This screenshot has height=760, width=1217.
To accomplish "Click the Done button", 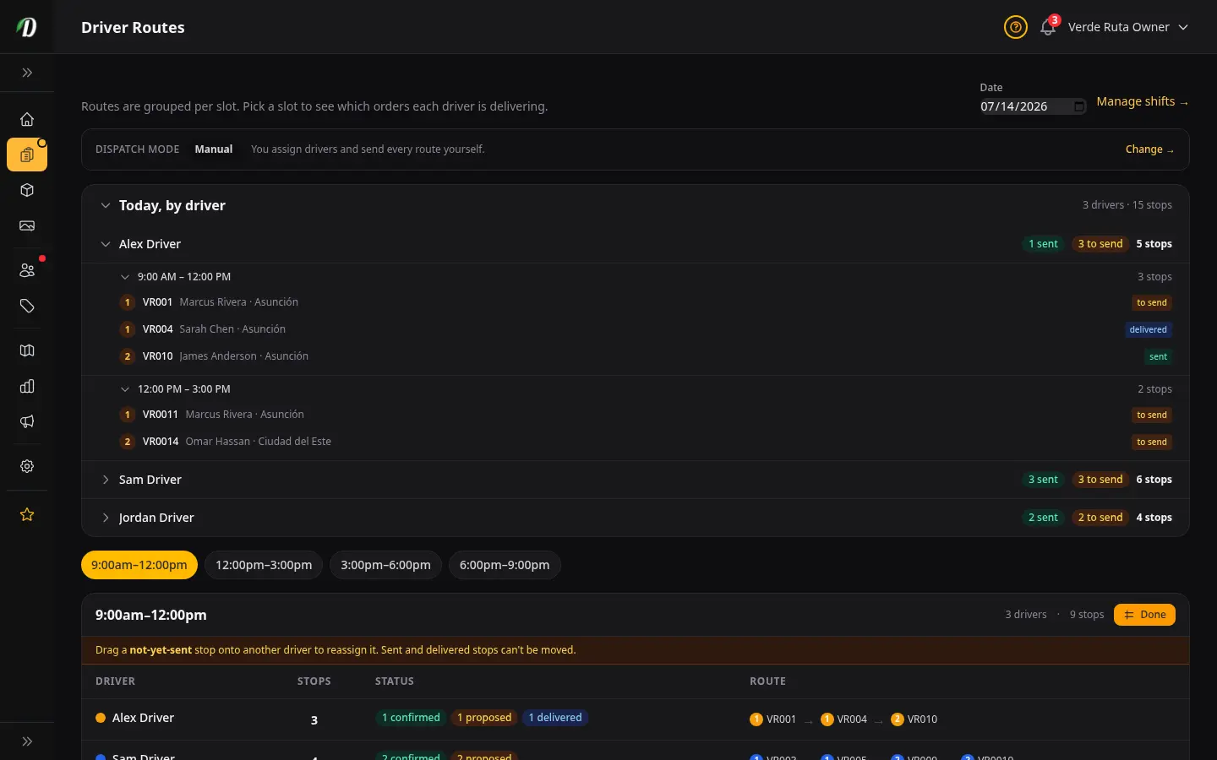I will click(1144, 615).
